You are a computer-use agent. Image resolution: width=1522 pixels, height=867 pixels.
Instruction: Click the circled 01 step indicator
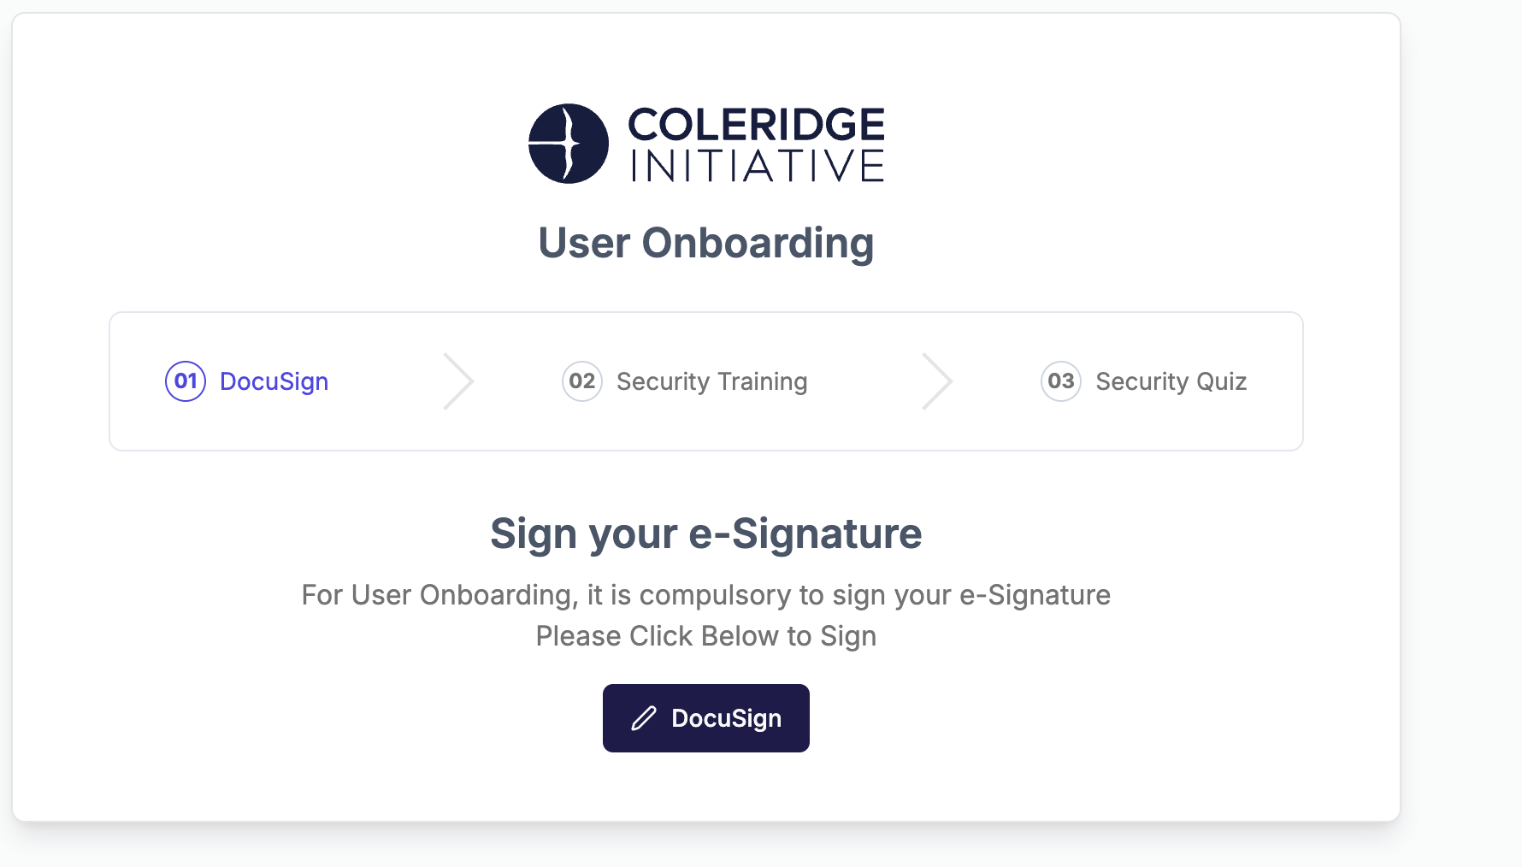pos(185,381)
